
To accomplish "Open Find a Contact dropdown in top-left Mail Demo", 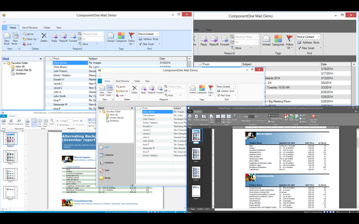I will 158,34.
